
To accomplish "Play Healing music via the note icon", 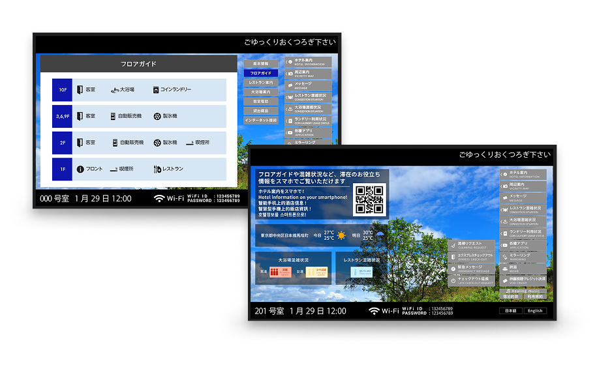I will click(508, 291).
